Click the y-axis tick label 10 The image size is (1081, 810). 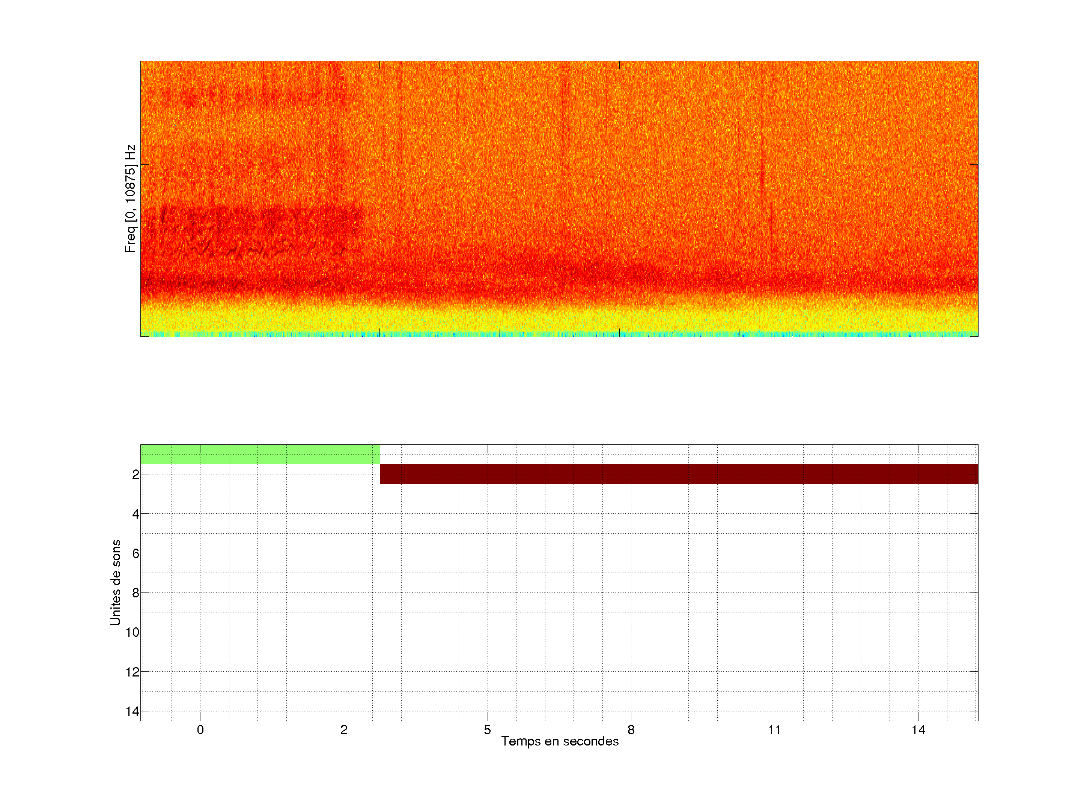tap(132, 632)
